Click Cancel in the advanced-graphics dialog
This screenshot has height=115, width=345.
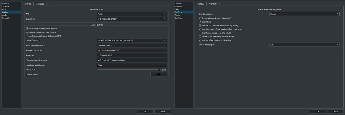pos(335,111)
